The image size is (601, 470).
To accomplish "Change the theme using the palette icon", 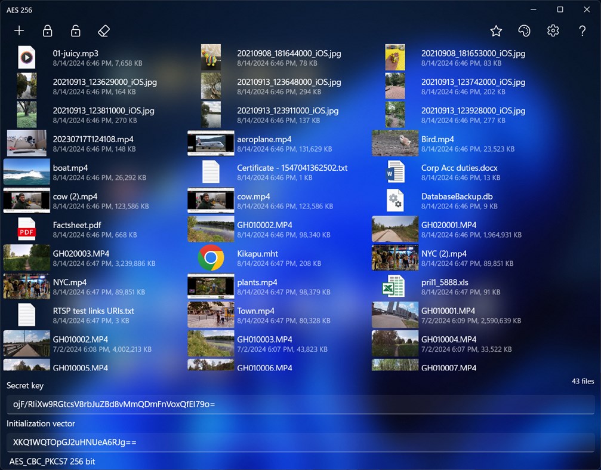I will [x=524, y=30].
